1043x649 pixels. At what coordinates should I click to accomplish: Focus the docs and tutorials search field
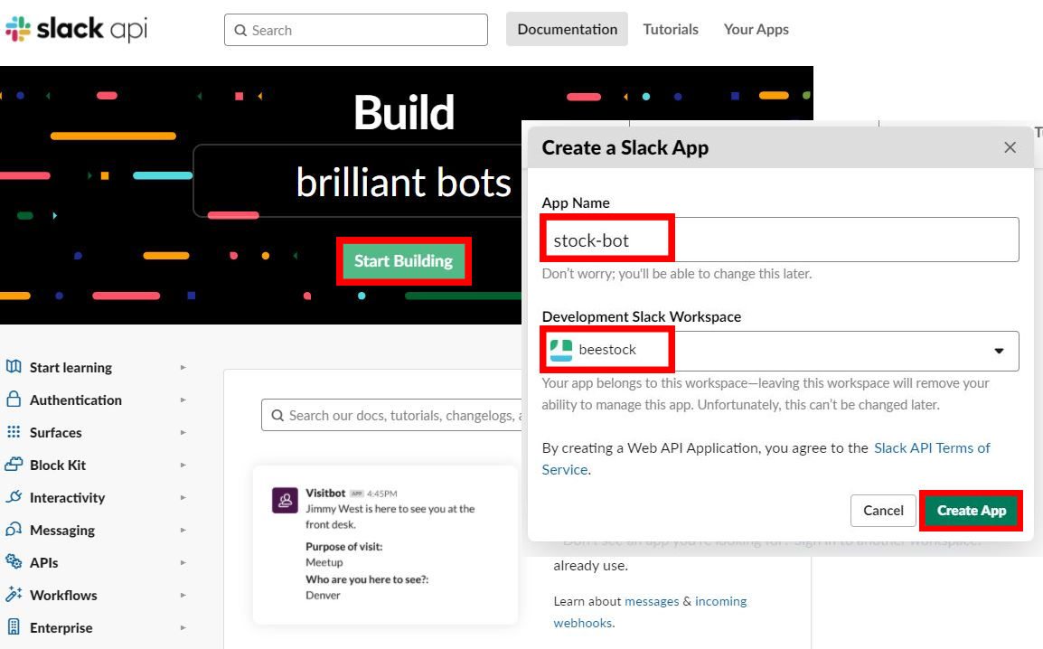coord(392,415)
